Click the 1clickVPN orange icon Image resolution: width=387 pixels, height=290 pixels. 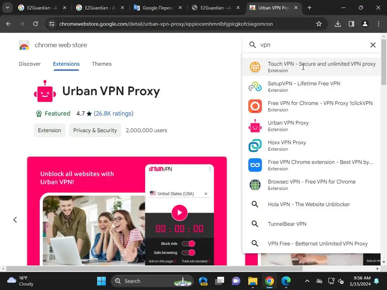(255, 106)
